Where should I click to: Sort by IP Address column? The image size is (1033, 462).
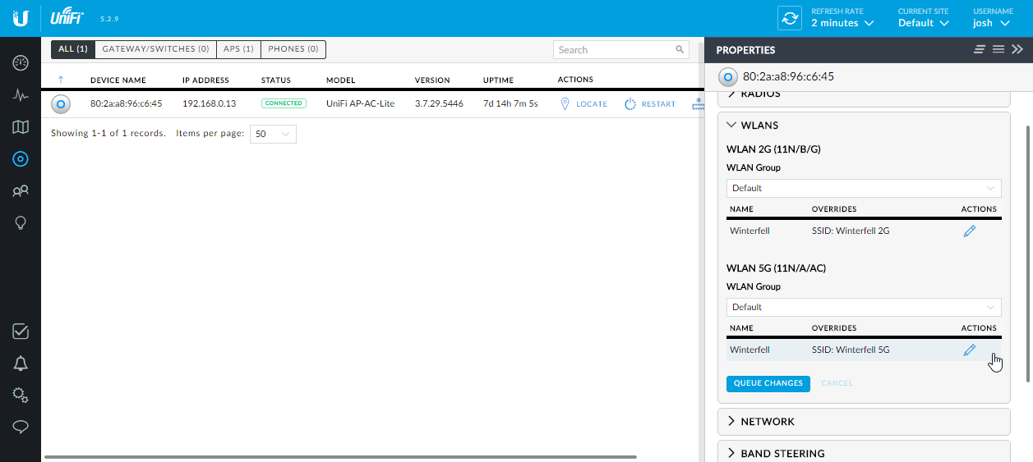point(205,80)
